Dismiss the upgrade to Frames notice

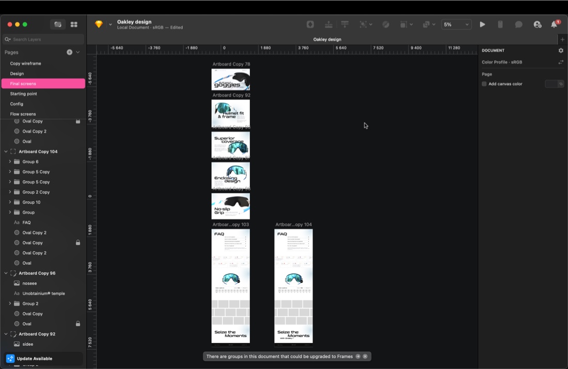click(x=365, y=357)
